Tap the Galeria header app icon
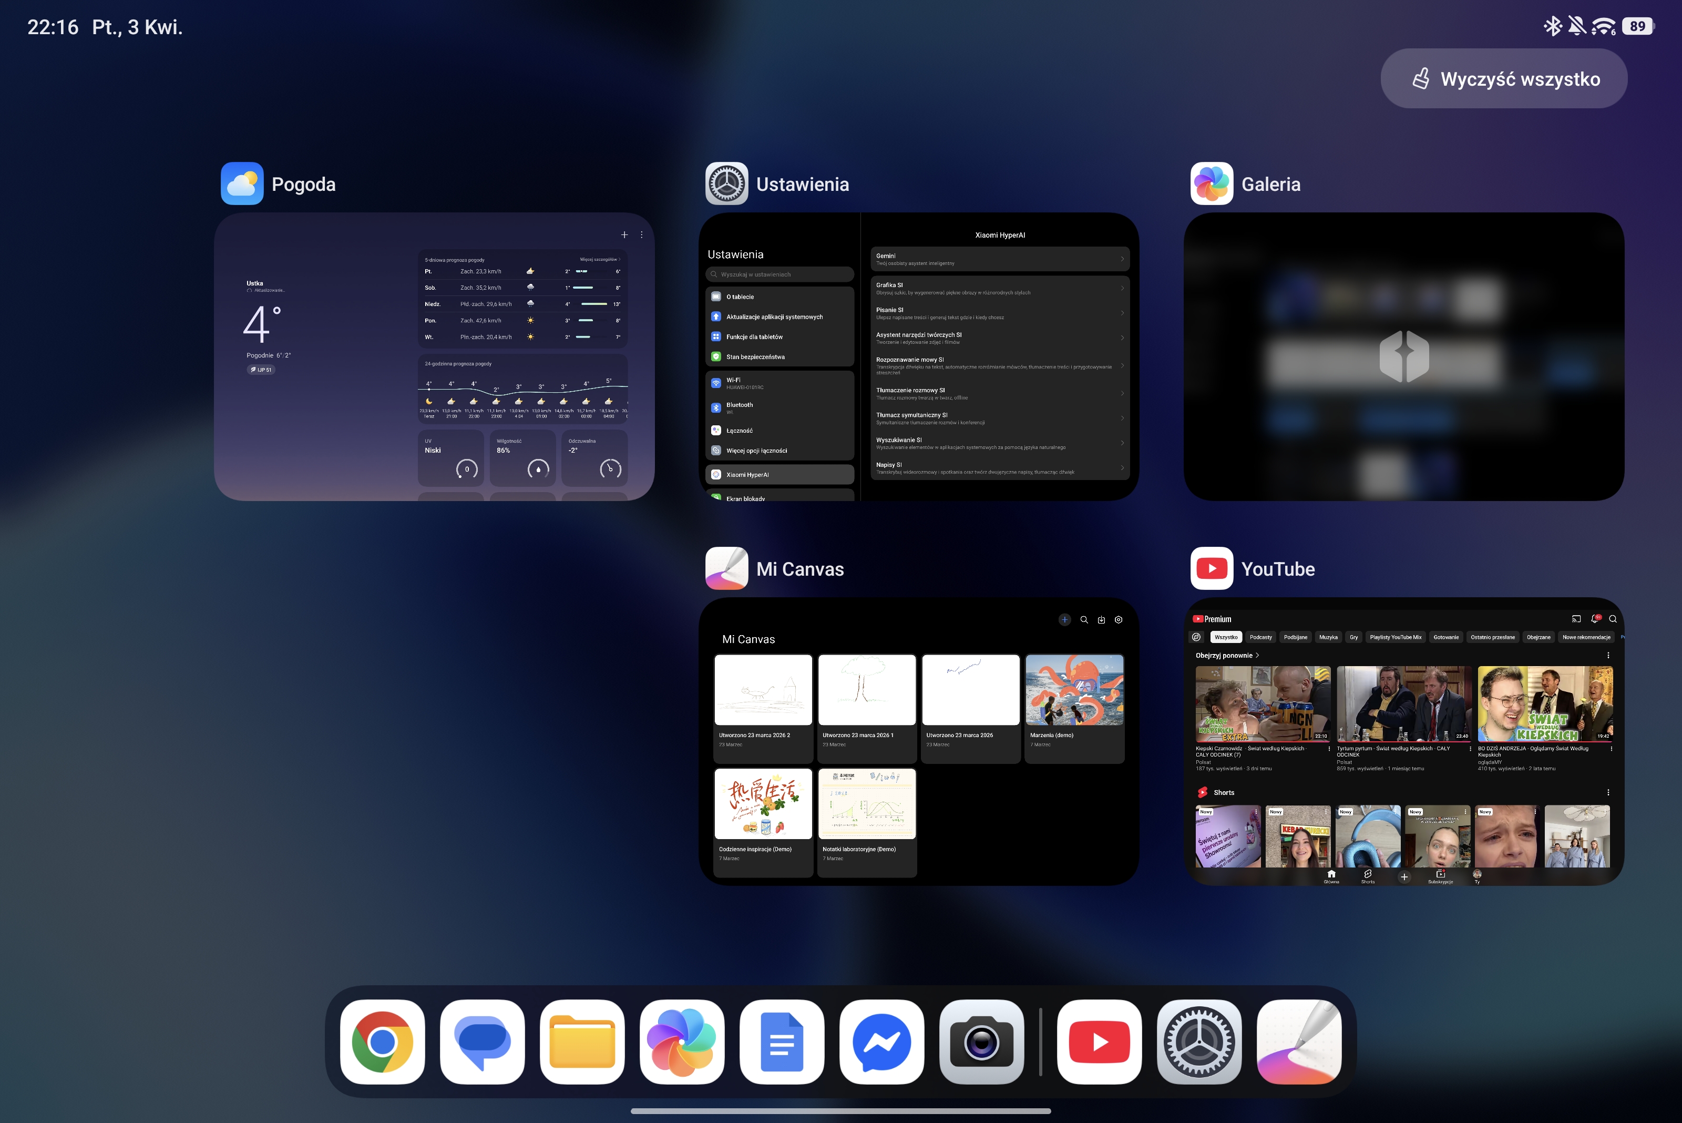 click(x=1212, y=183)
